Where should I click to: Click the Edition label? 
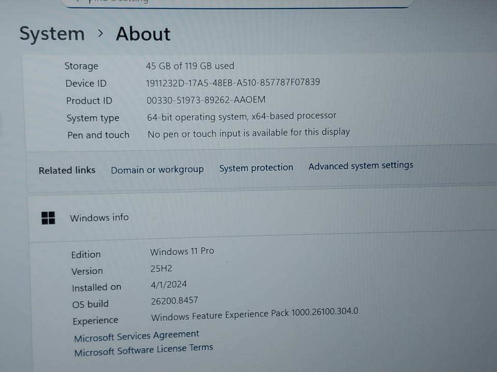coord(86,255)
